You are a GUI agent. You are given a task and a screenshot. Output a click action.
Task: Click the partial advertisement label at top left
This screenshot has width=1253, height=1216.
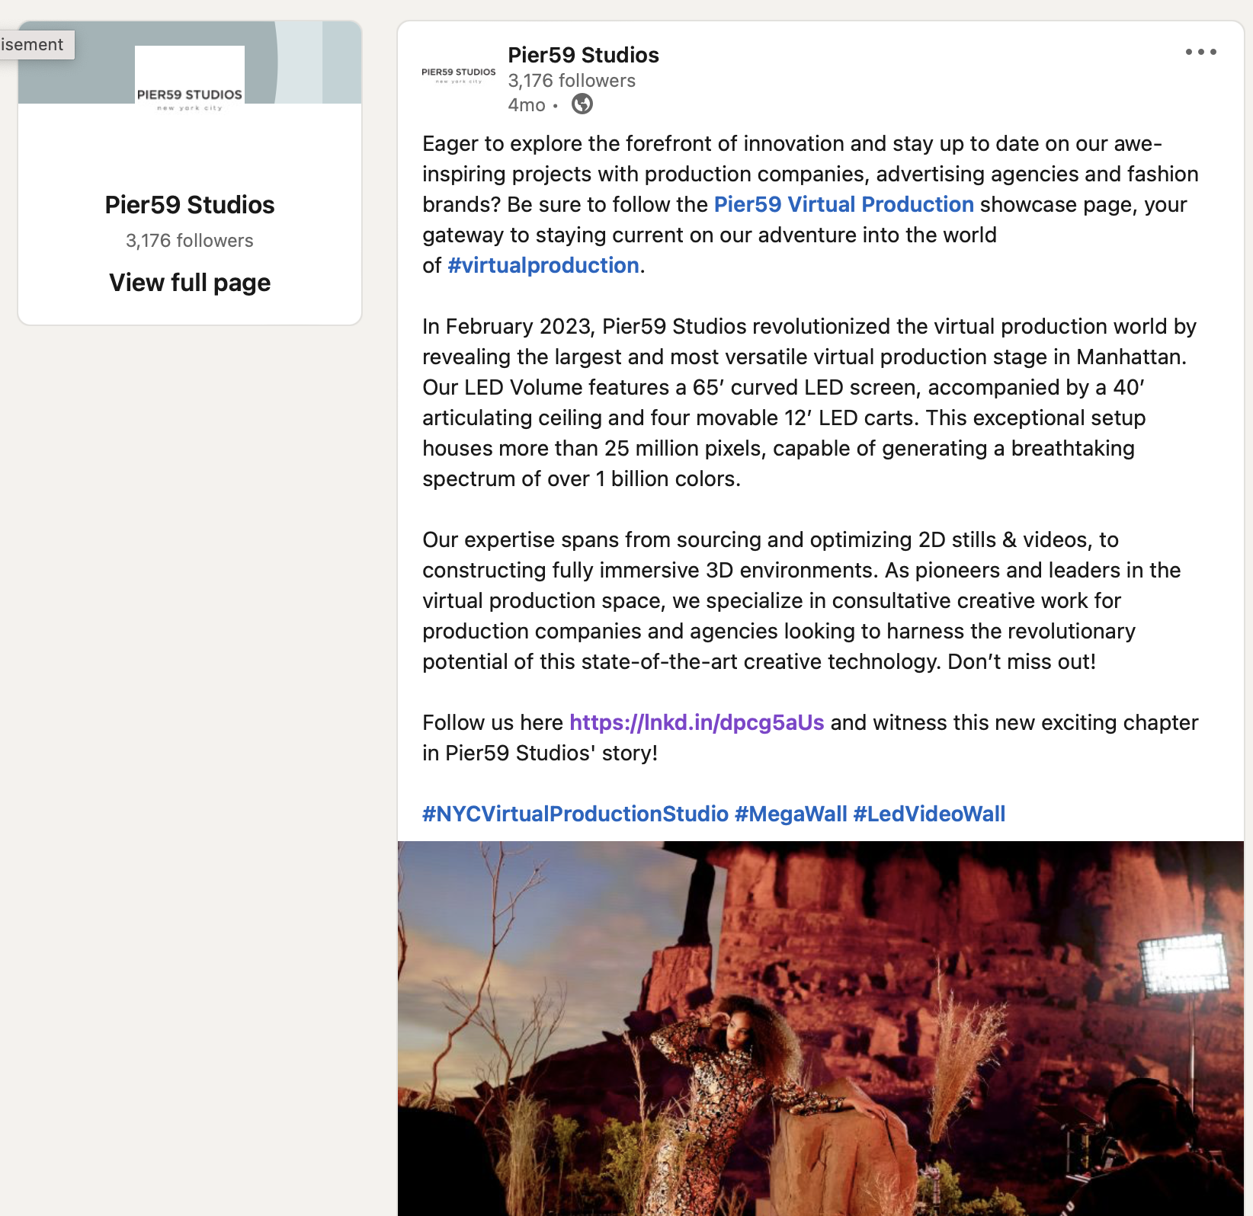36,45
